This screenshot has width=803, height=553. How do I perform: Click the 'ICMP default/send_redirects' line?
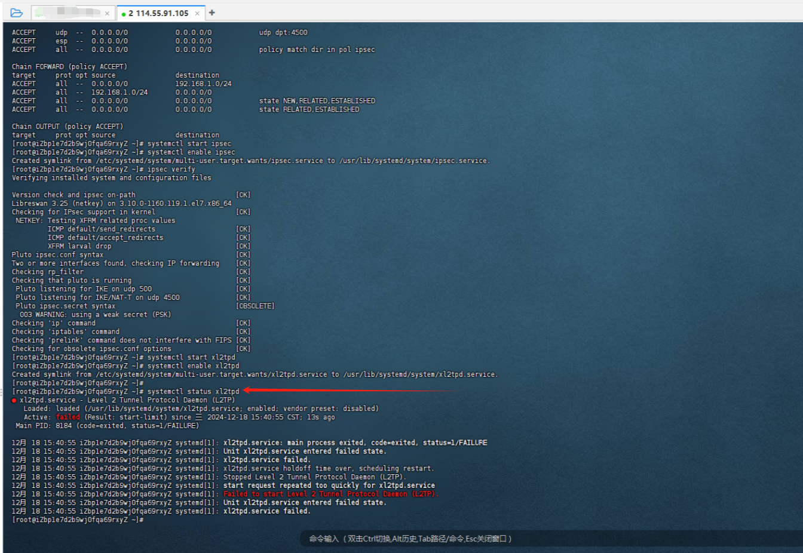pyautogui.click(x=102, y=229)
